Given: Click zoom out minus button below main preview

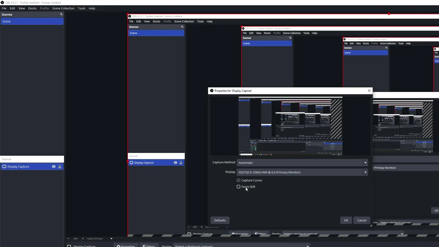Looking at the screenshot, I should [68, 238].
